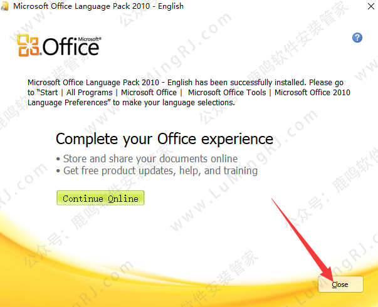This screenshot has width=378, height=307.
Task: Click the installer icon in title bar
Action: click(x=5, y=6)
